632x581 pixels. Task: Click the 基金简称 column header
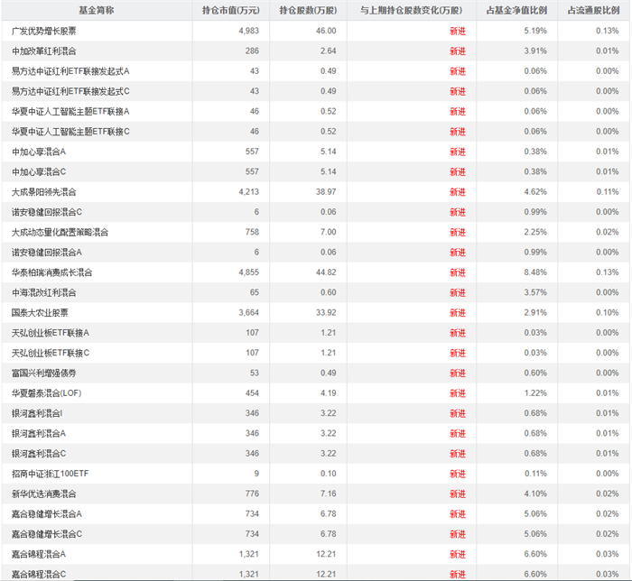97,11
